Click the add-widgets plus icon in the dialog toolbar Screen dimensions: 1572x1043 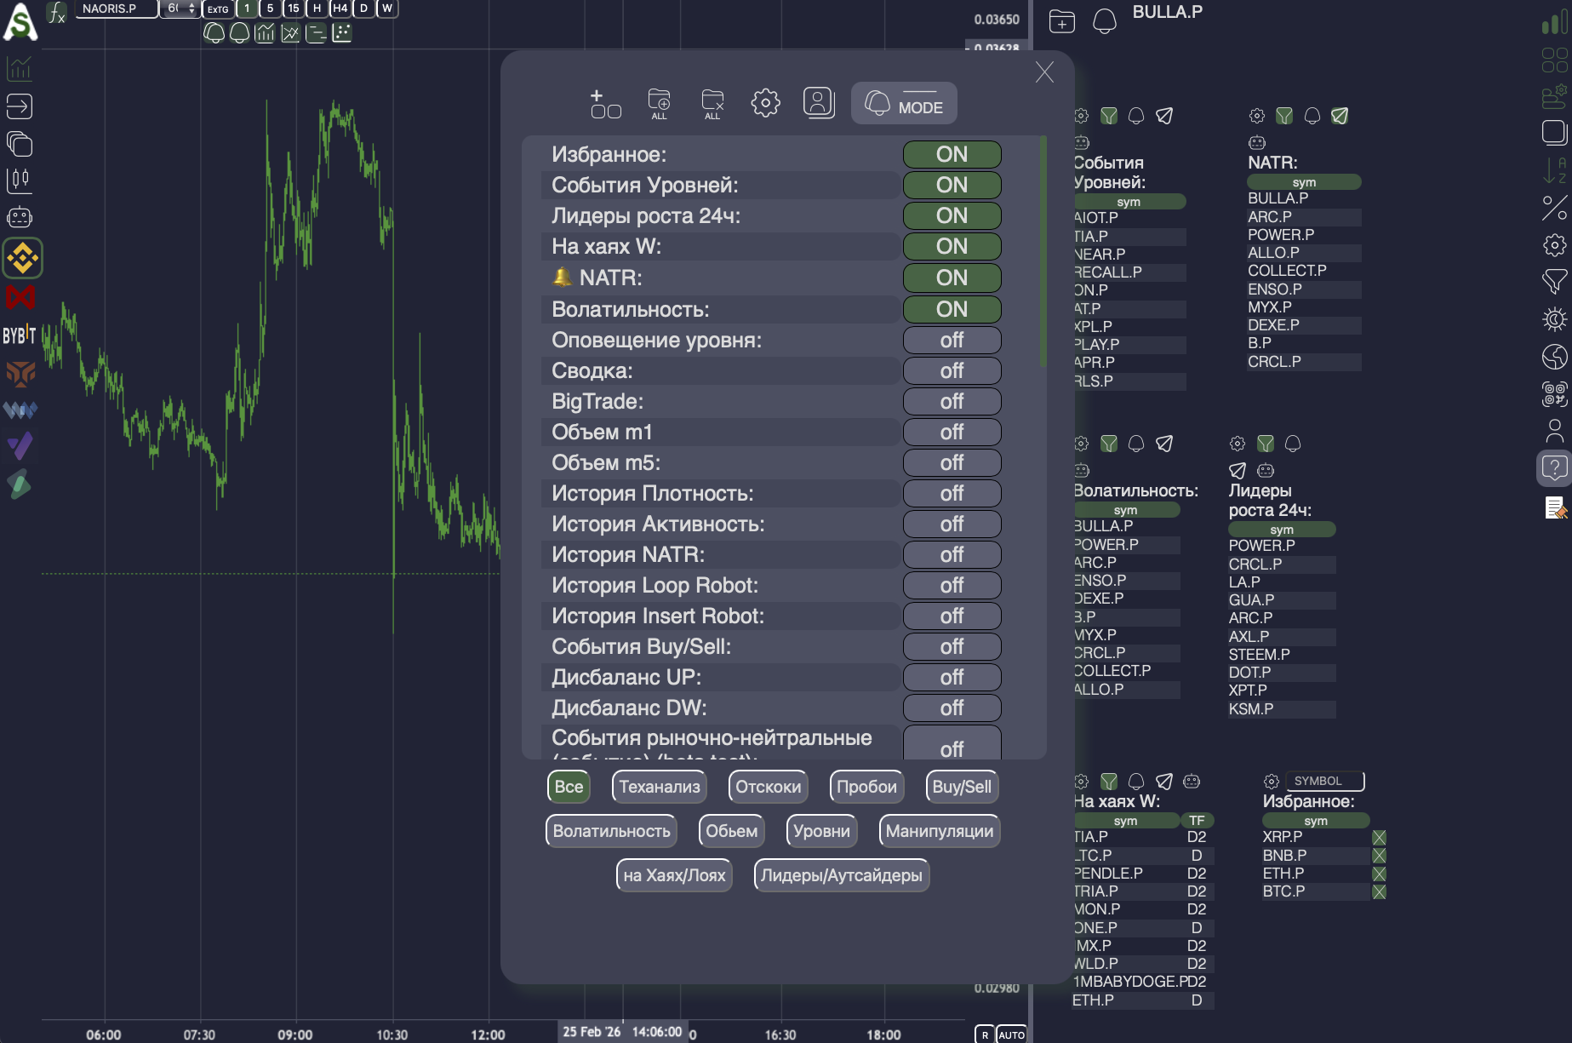(605, 104)
